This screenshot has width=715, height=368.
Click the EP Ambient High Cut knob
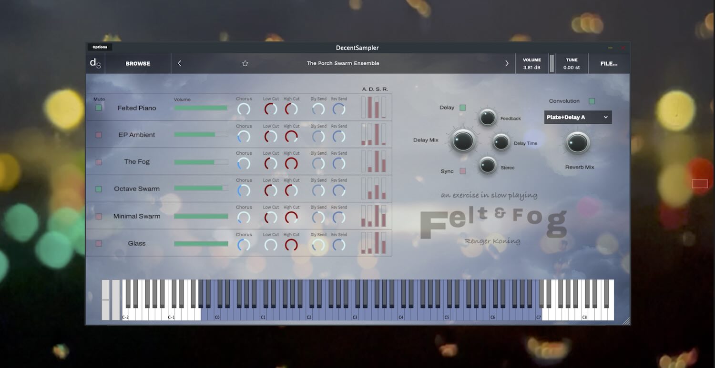[x=291, y=137]
